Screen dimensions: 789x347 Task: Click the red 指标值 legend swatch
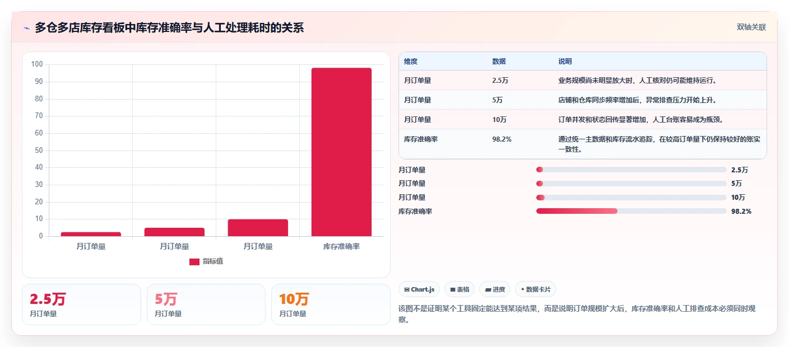[194, 261]
